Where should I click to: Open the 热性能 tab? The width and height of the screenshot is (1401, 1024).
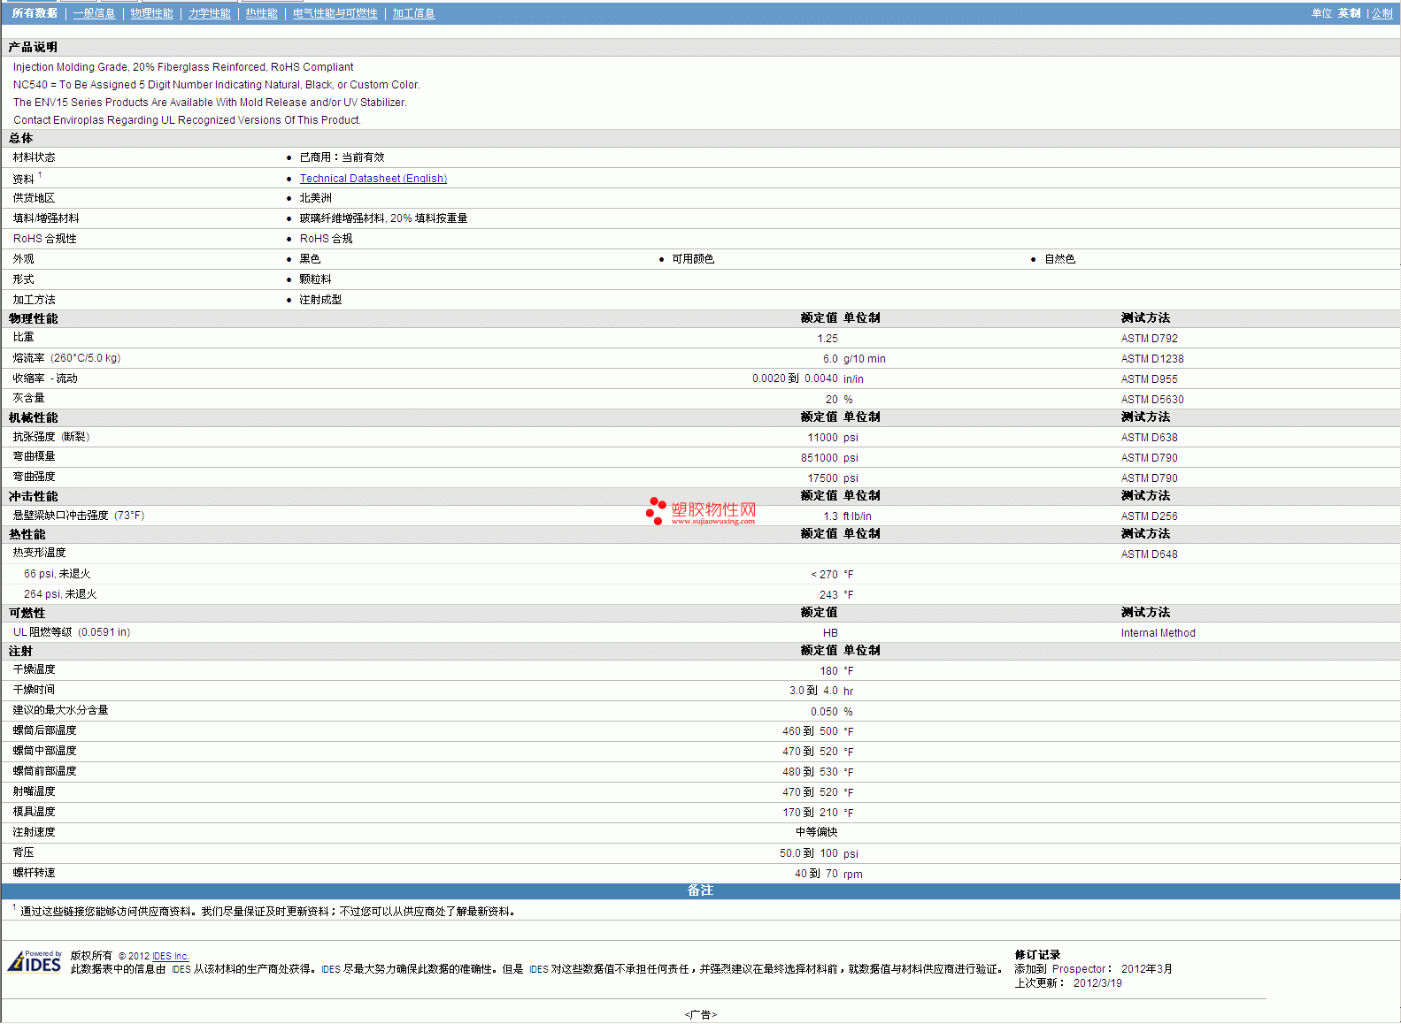tap(261, 13)
